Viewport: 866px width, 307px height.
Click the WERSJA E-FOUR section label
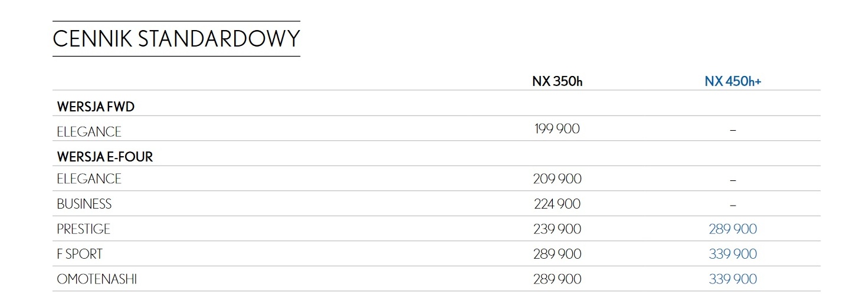105,157
